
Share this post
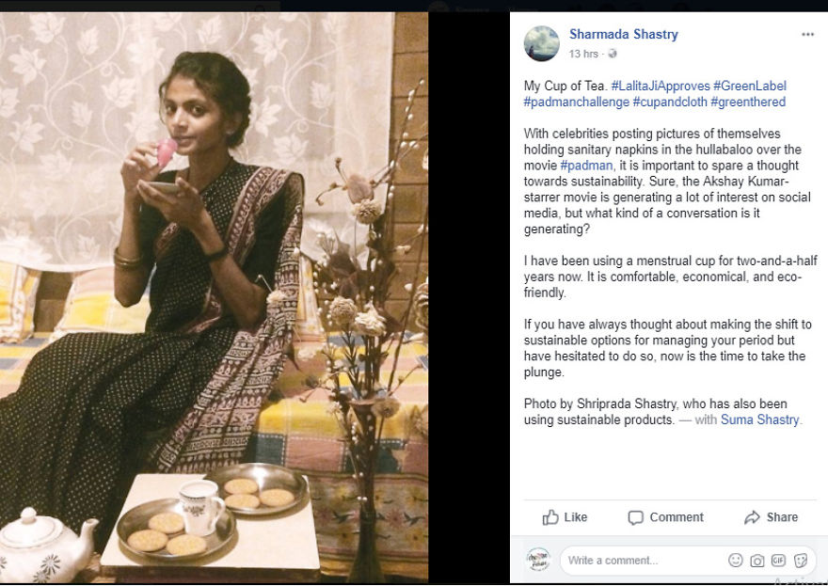point(771,517)
